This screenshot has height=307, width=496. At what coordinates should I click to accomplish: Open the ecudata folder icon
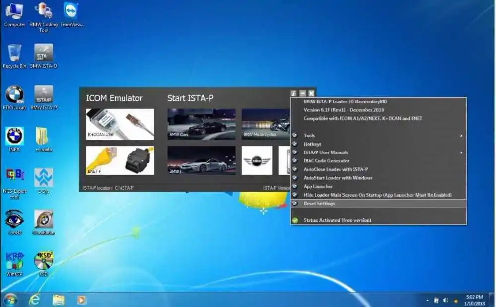pos(44,139)
